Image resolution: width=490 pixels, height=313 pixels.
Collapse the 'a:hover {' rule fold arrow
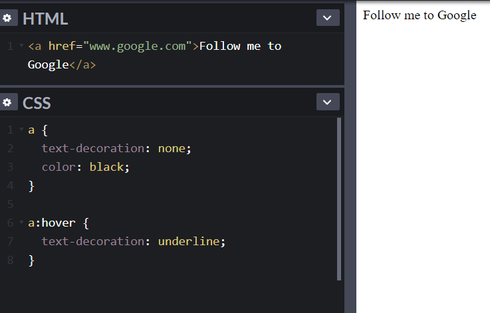point(21,222)
